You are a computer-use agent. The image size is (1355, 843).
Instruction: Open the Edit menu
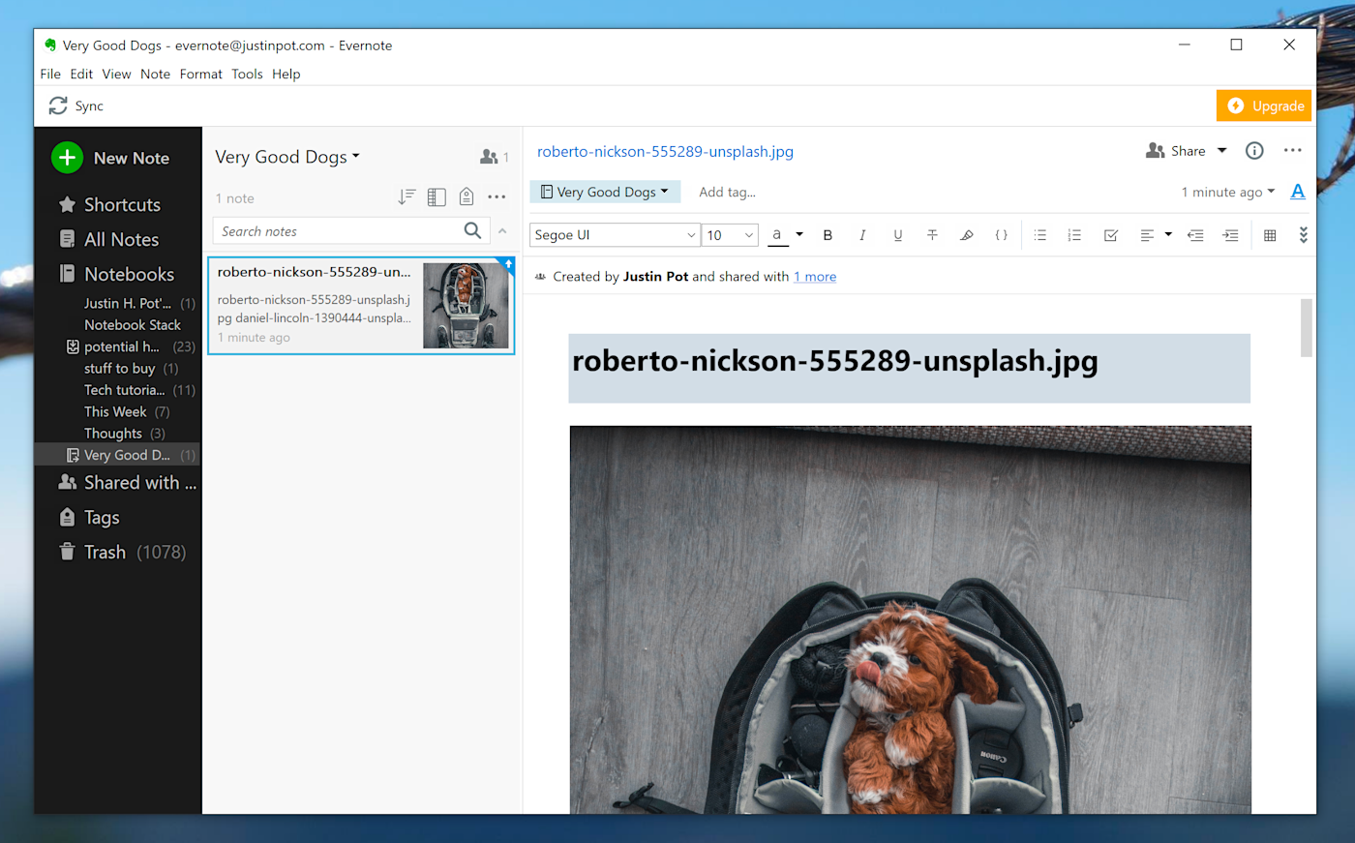[x=81, y=74]
